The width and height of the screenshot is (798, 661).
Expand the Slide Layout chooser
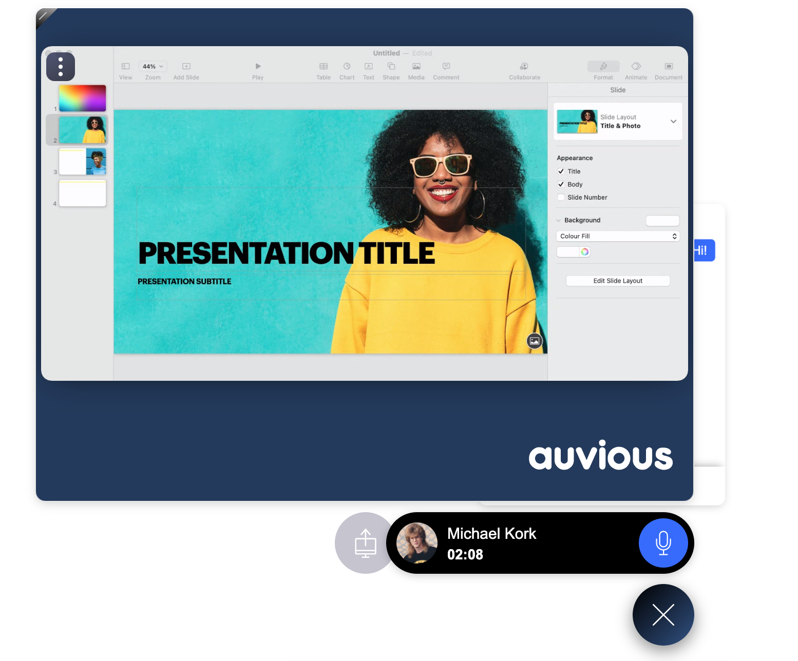pyautogui.click(x=673, y=122)
